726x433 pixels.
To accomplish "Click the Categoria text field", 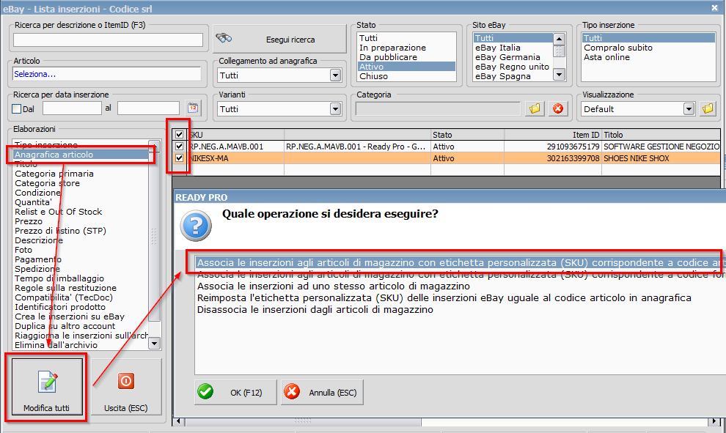I will coord(438,108).
